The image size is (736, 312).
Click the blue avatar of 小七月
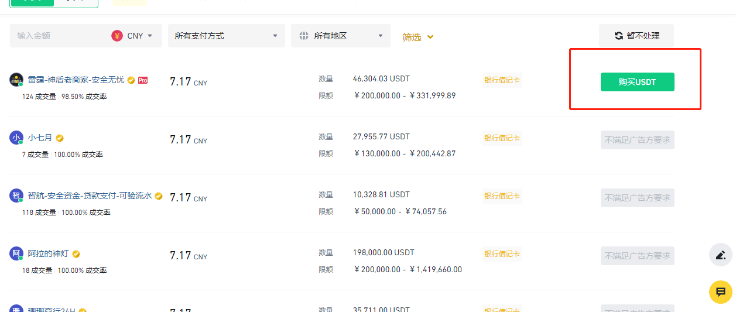16,138
